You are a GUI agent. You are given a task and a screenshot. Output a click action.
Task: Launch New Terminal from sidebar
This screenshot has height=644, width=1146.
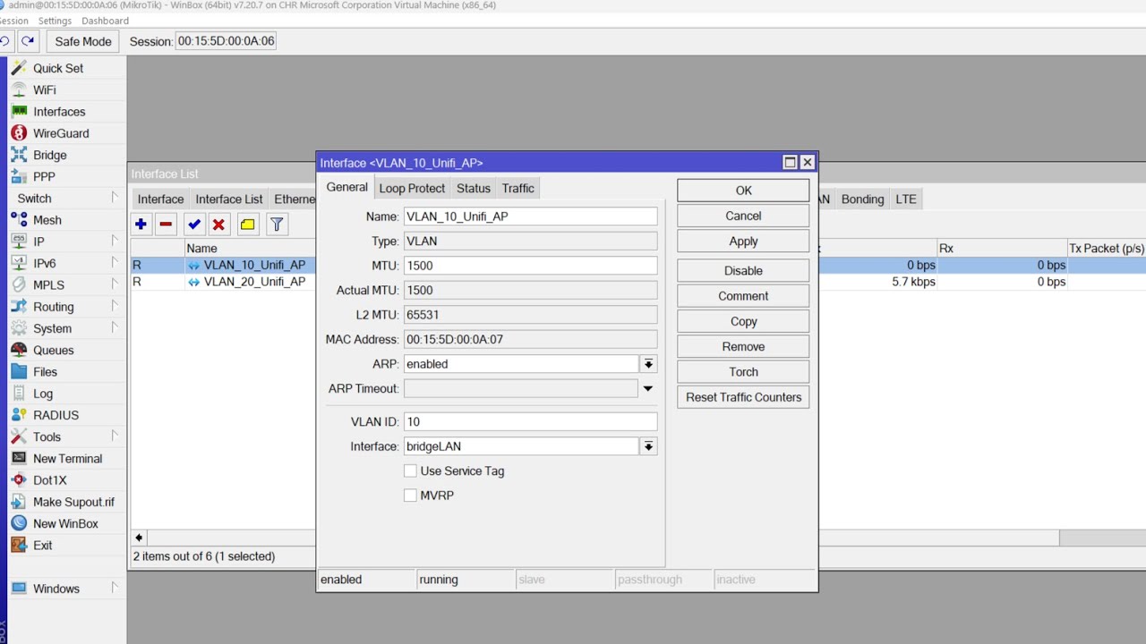click(67, 459)
